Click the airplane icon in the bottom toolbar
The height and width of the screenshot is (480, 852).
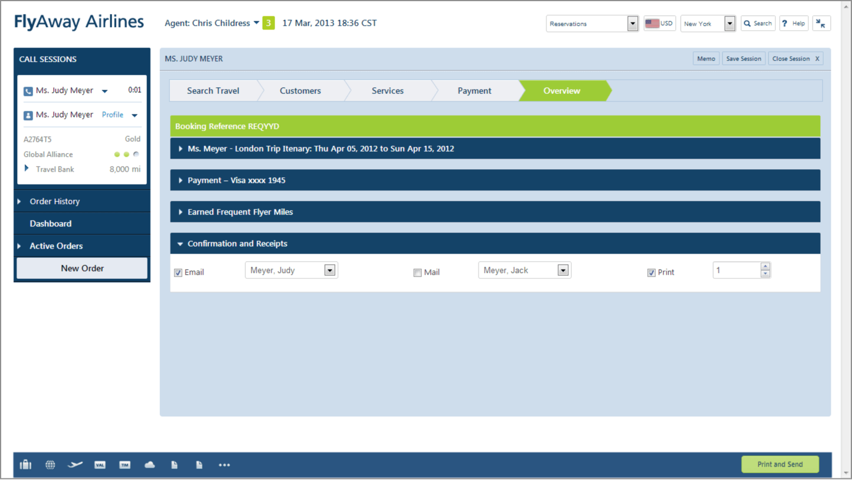75,465
